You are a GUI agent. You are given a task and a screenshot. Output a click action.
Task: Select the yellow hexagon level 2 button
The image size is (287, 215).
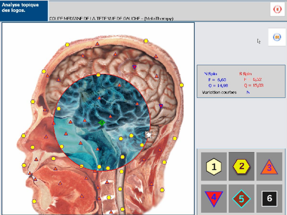241,166
